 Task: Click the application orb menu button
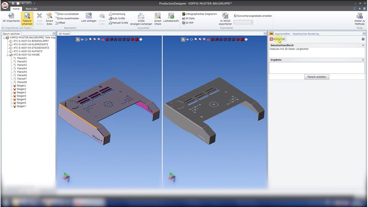pyautogui.click(x=5, y=5)
